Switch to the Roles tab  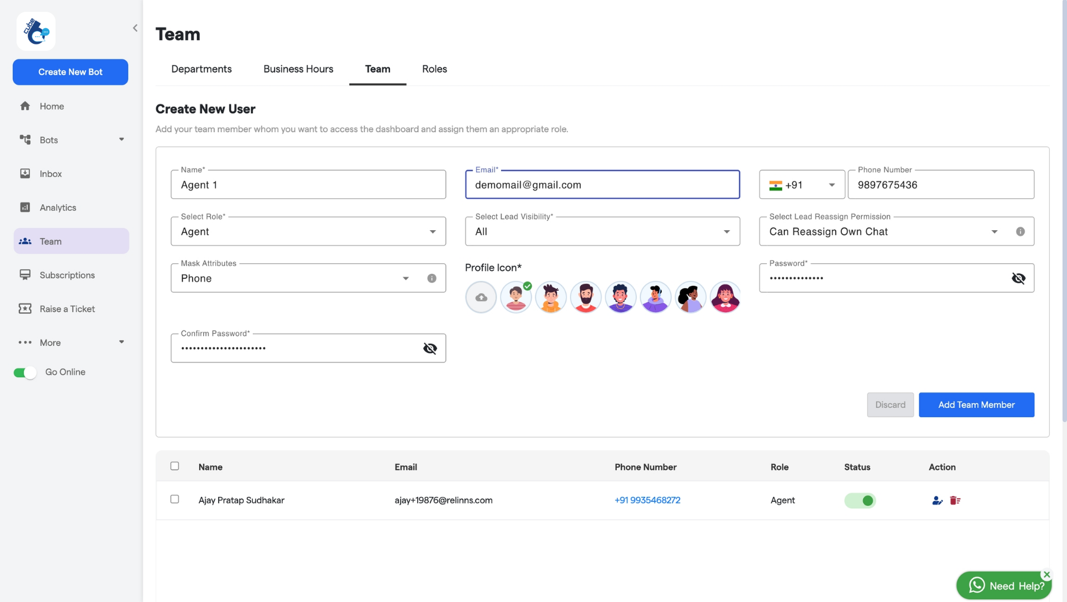434,69
